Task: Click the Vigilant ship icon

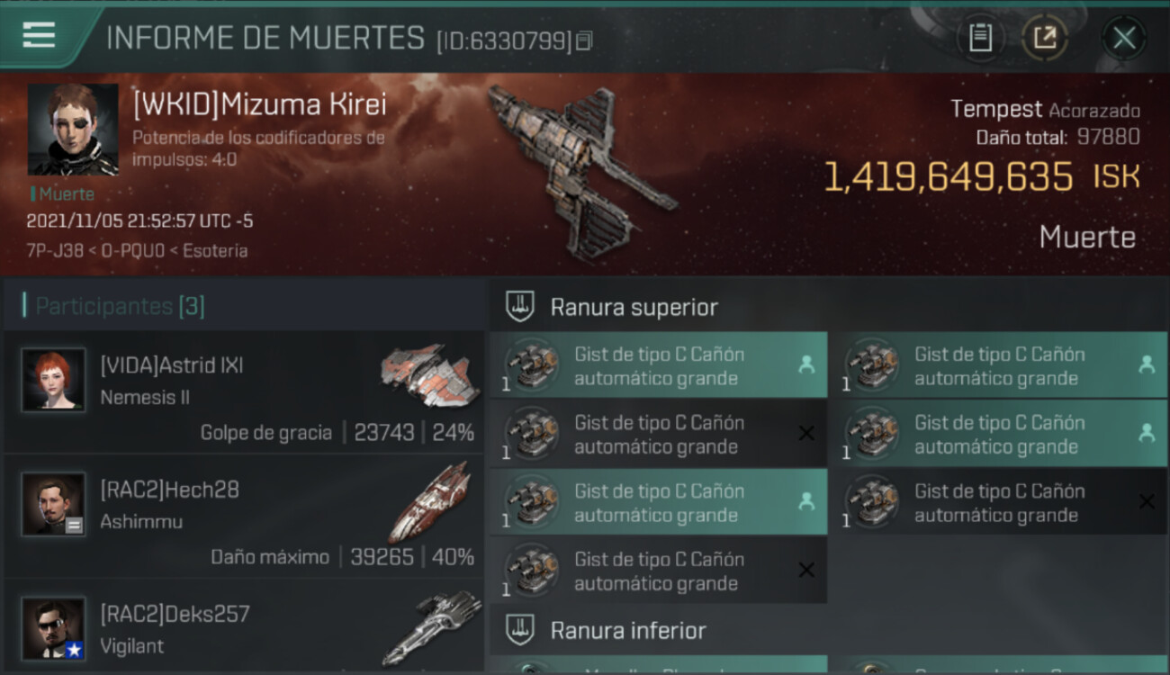Action: 431,626
